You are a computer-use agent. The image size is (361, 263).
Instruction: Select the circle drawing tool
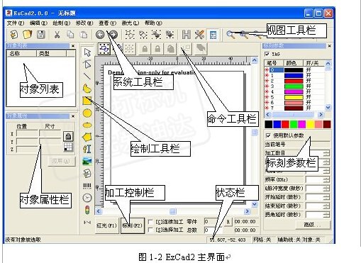coord(87,113)
